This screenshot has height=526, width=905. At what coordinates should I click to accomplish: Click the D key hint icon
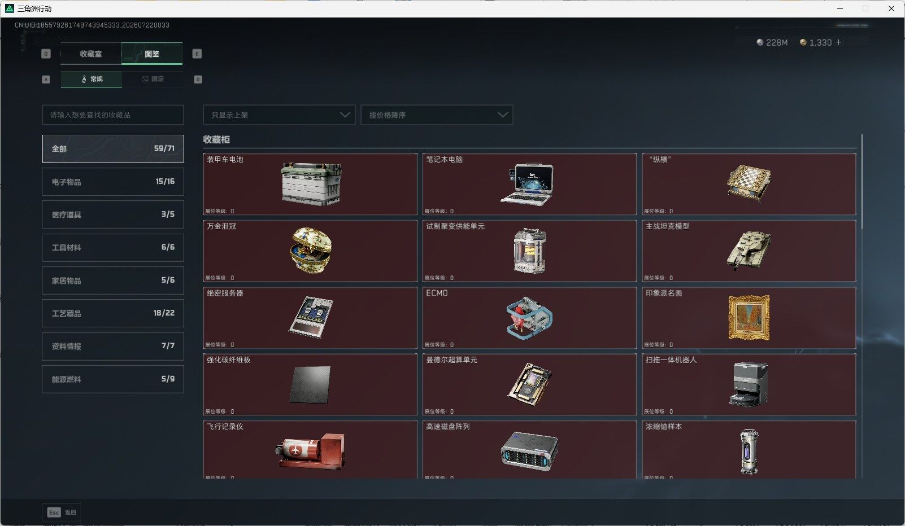[x=198, y=80]
